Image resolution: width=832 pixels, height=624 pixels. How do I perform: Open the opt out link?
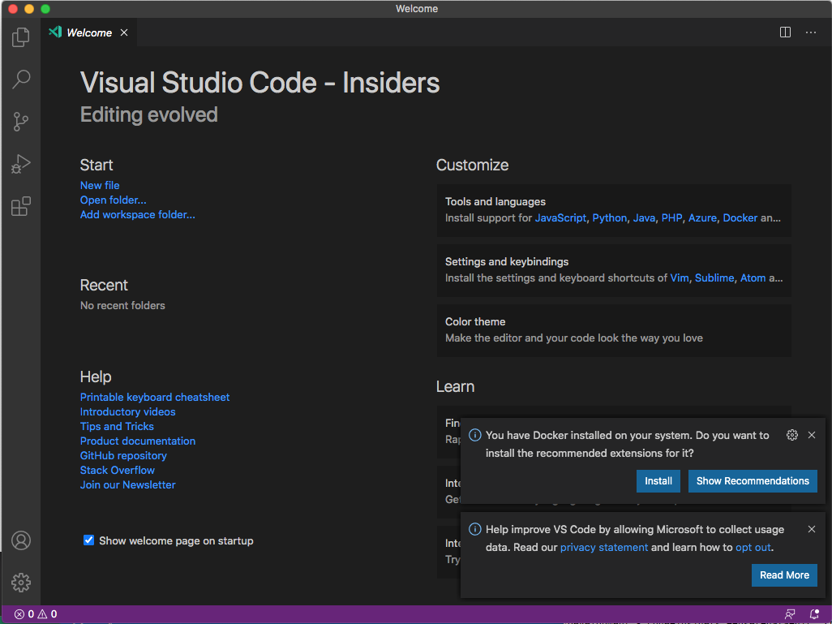click(753, 547)
